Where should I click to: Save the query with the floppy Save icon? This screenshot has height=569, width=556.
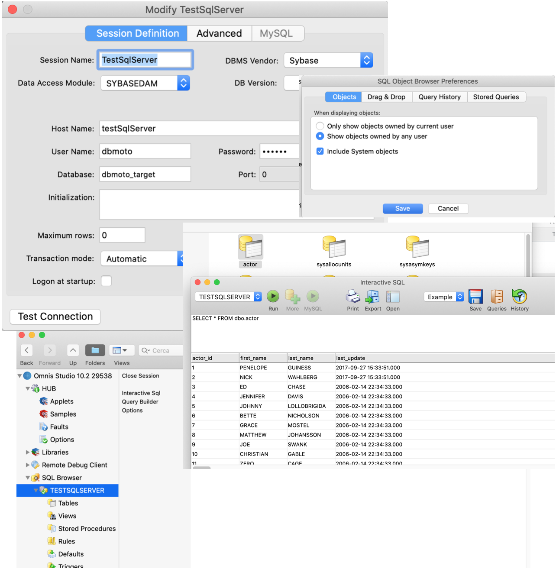pos(475,297)
